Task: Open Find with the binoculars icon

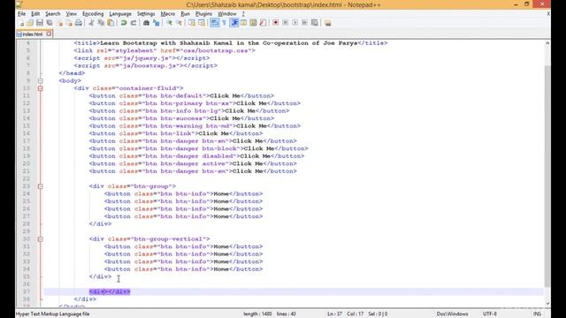Action: tap(146, 23)
